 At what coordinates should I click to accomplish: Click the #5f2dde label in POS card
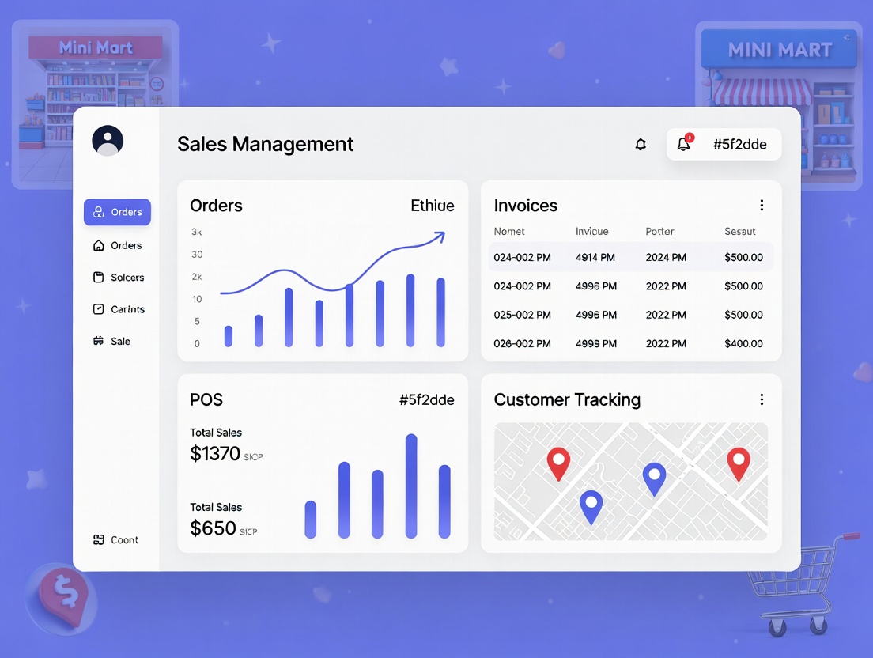[x=426, y=400]
